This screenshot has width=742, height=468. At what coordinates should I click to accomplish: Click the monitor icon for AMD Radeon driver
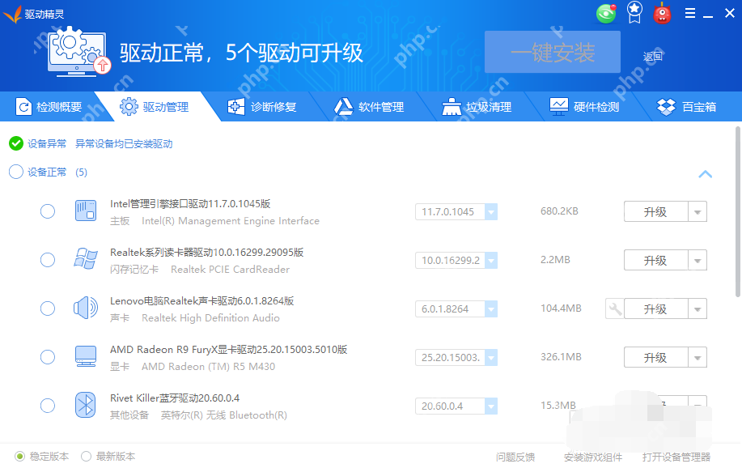click(85, 357)
